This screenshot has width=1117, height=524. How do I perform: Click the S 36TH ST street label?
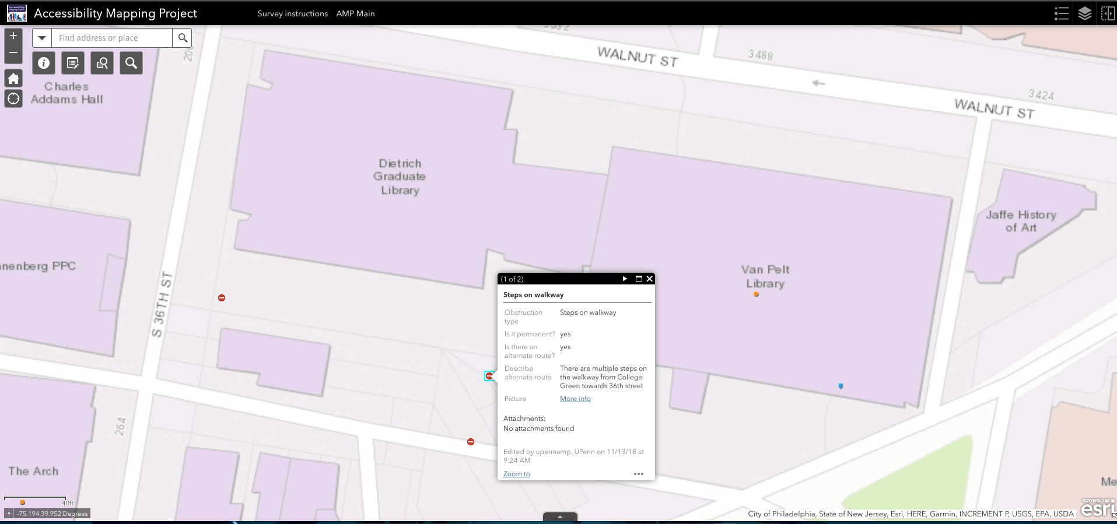(x=161, y=304)
